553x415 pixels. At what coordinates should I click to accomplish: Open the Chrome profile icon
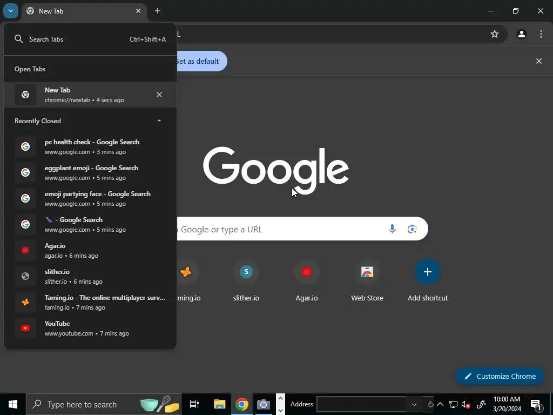[522, 34]
